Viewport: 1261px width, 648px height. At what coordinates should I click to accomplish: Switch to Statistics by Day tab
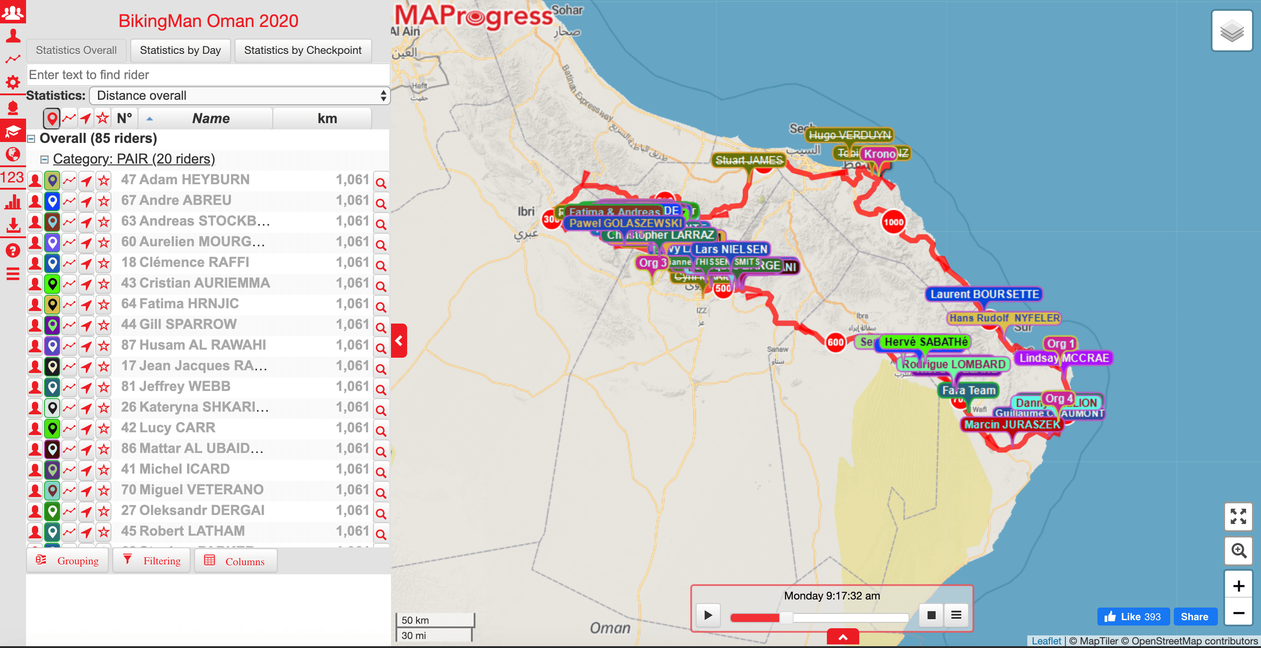180,50
